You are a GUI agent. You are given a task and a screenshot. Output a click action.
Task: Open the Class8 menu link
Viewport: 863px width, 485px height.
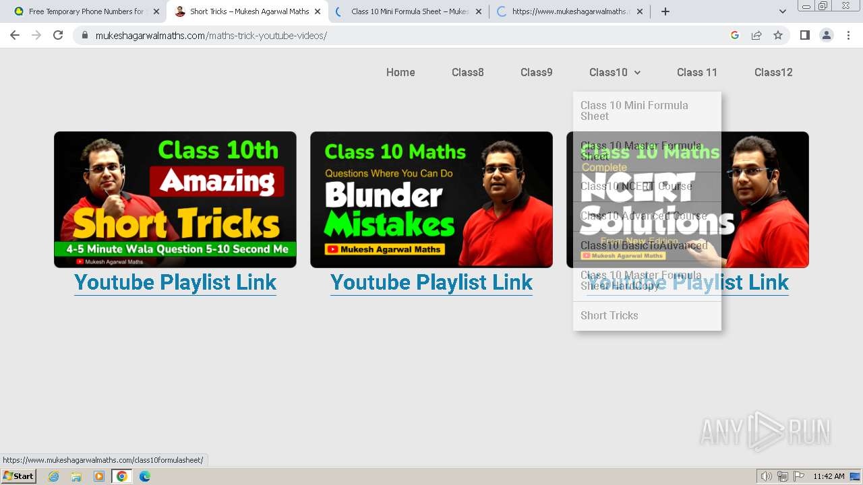468,72
